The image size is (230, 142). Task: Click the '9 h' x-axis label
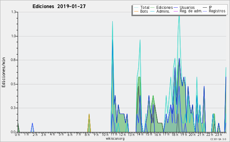pyautogui.click(x=96, y=135)
